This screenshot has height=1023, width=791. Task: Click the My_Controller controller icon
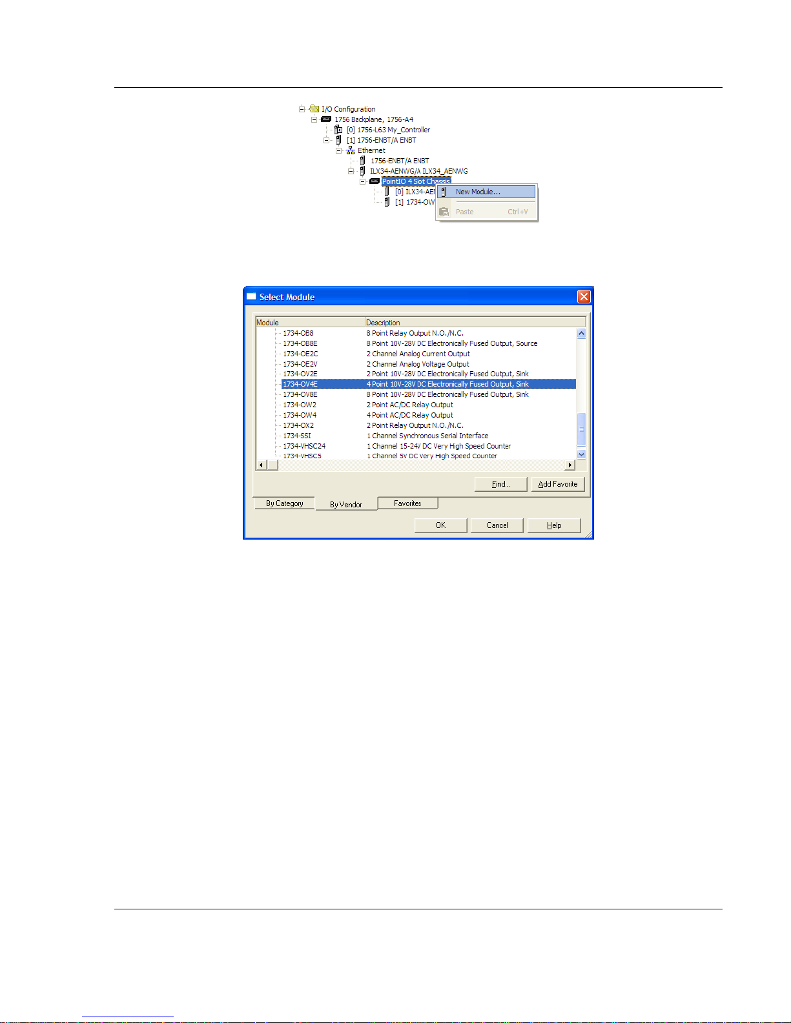(338, 130)
